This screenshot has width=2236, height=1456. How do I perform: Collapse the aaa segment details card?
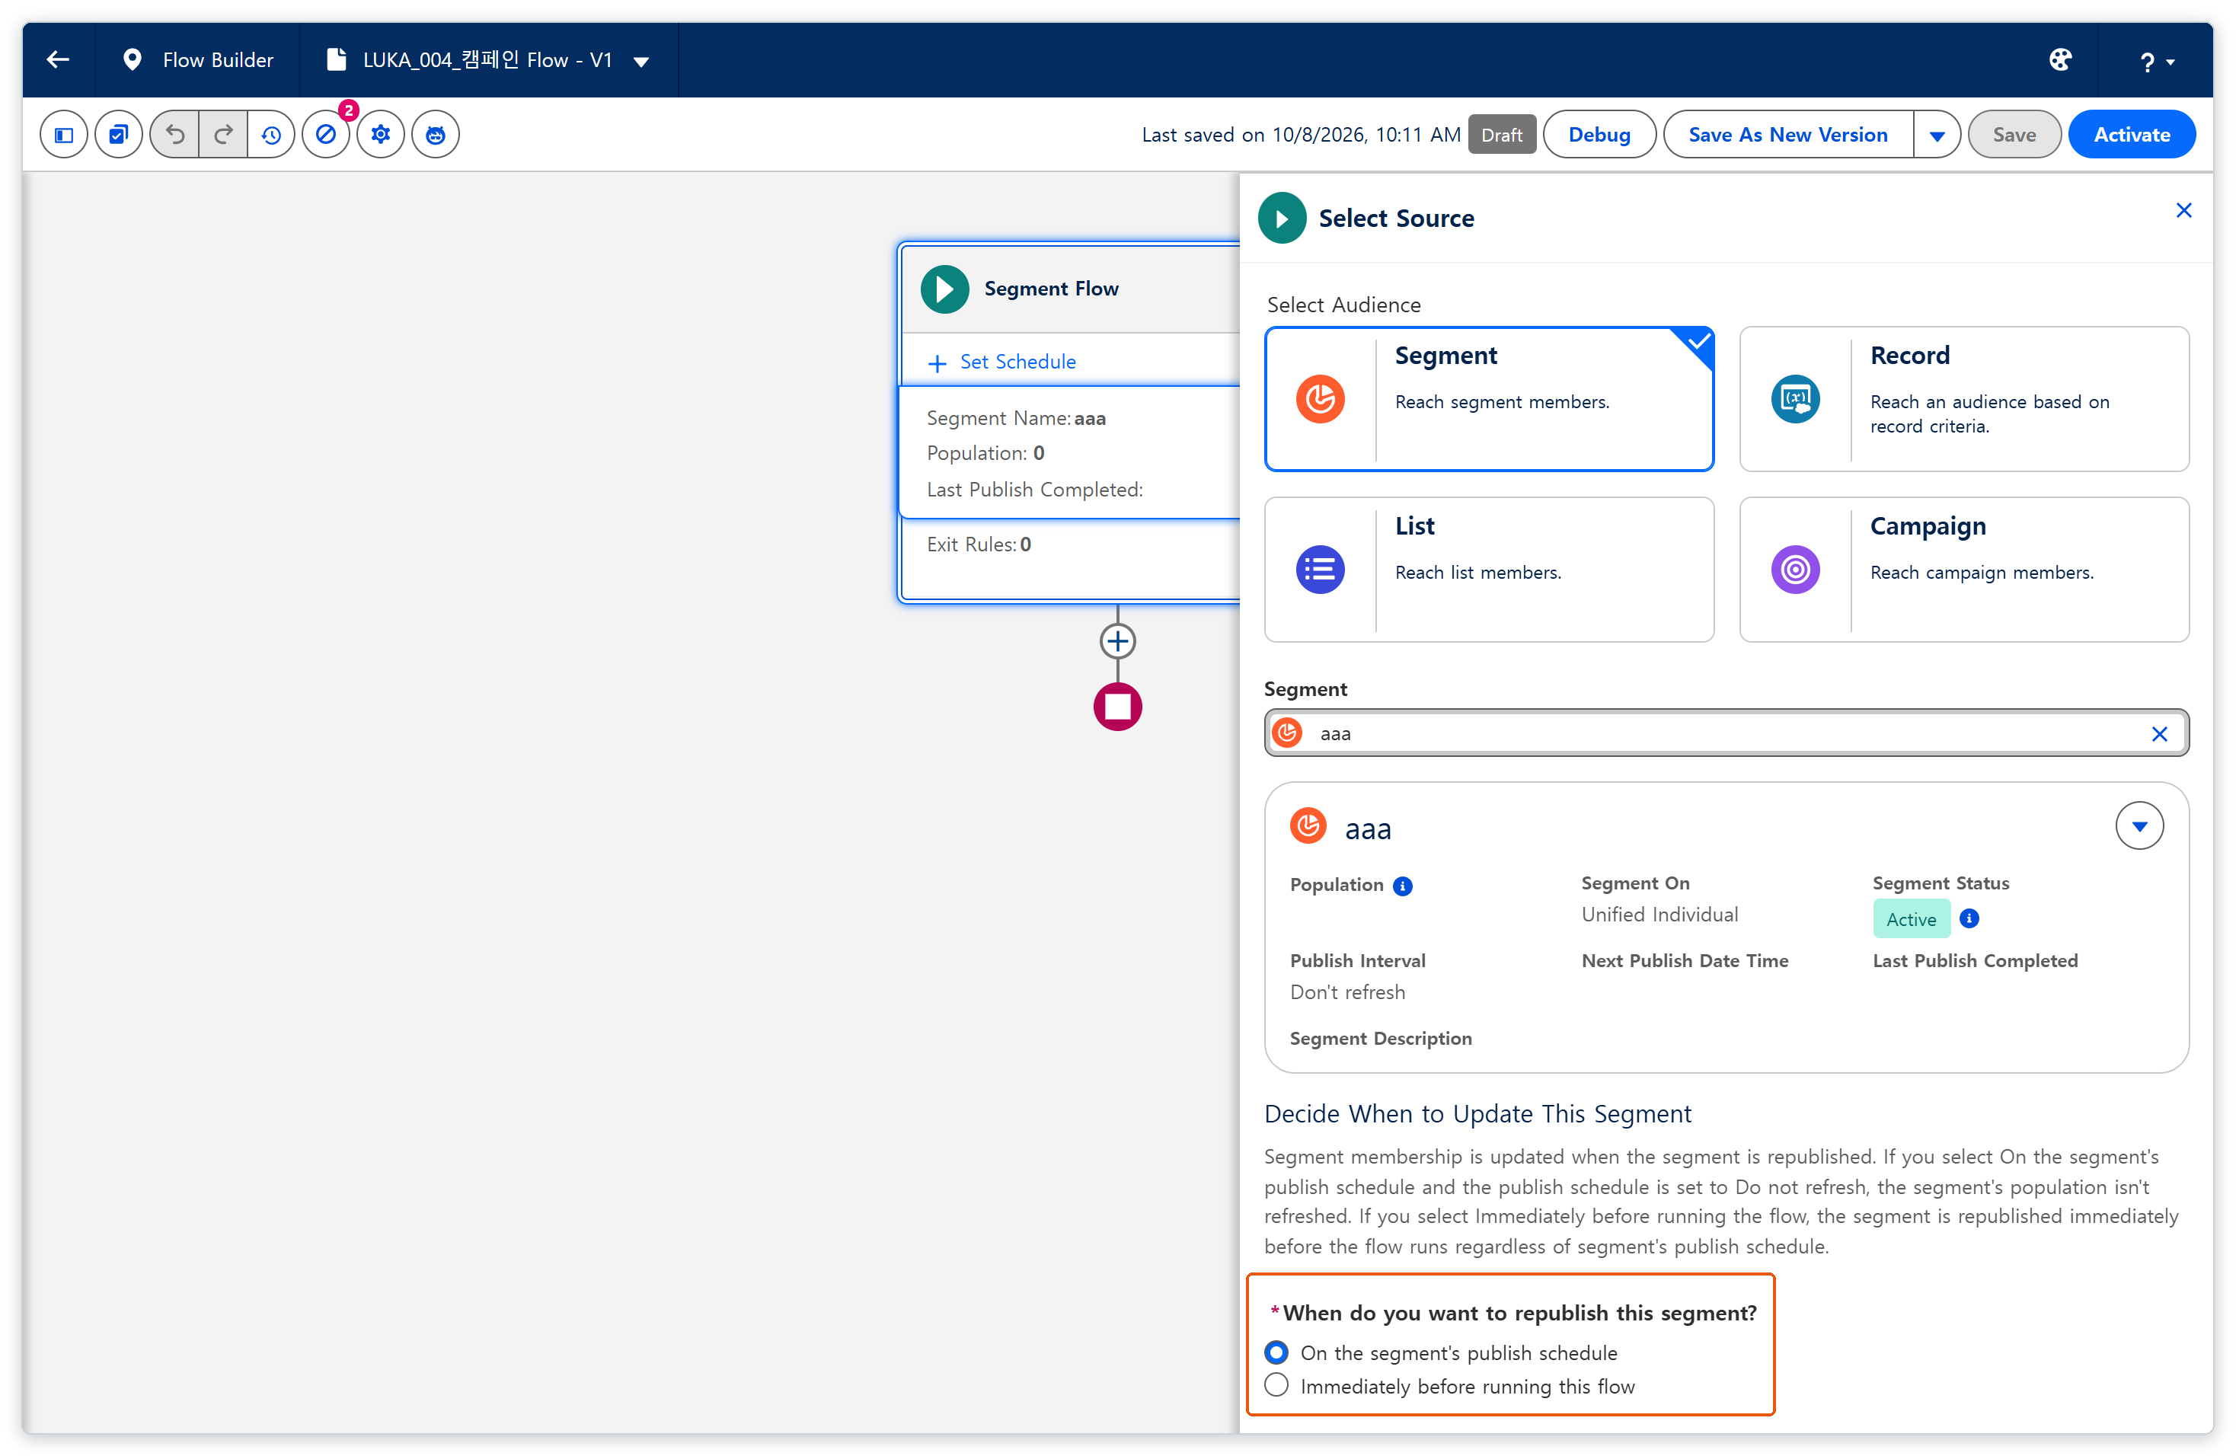pos(2139,825)
